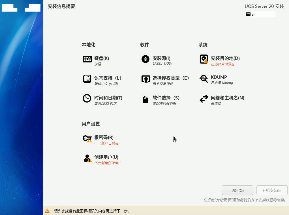
Task: Click the notice text 请先完成带有此图标标记的内容再进行下一步。
Action: [92, 211]
